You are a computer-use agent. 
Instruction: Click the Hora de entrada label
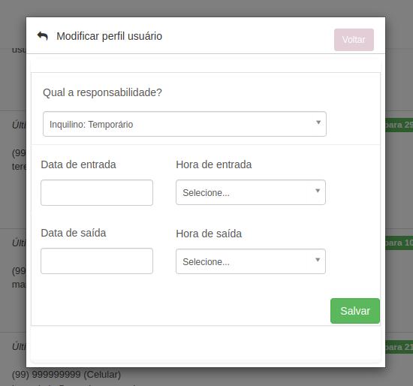point(213,164)
